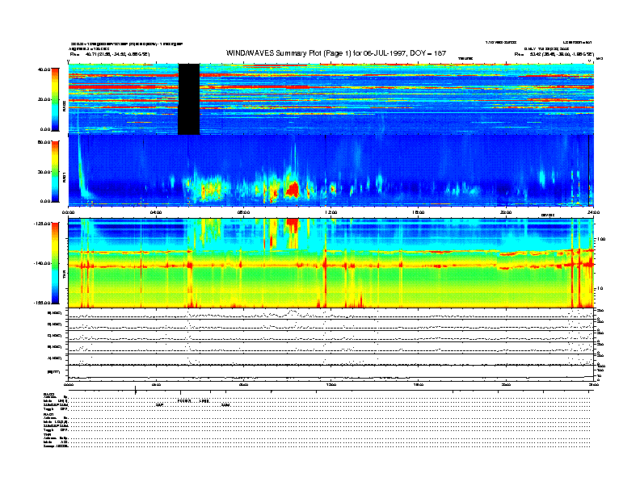This screenshot has width=640, height=494.
Task: Click the 00:00 tick label under RAD1 spectrogram
Action: pyautogui.click(x=68, y=212)
